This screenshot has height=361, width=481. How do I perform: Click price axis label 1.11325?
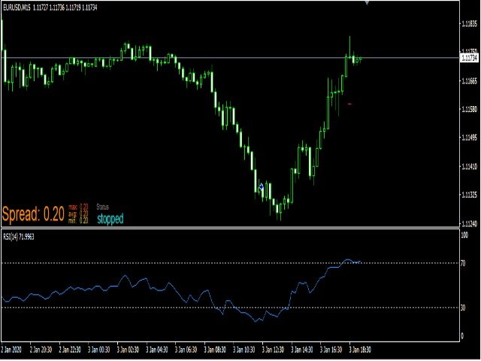click(x=469, y=195)
